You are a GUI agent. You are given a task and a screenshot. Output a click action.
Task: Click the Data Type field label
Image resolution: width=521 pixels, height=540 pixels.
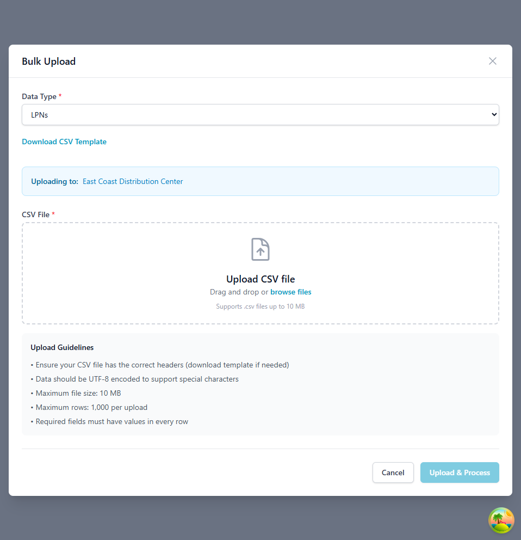point(39,96)
